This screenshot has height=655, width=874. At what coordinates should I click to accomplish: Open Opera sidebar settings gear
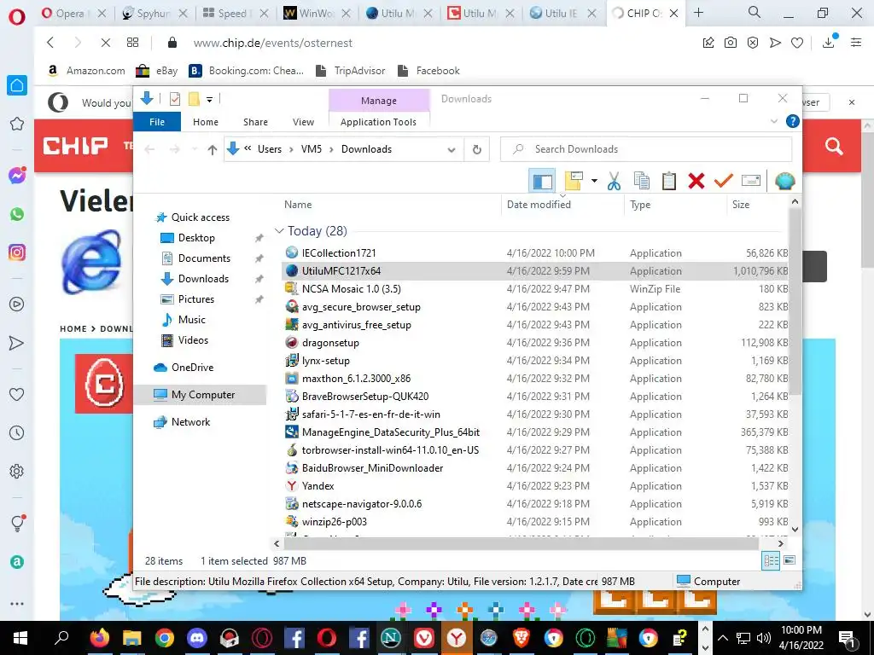tap(17, 471)
